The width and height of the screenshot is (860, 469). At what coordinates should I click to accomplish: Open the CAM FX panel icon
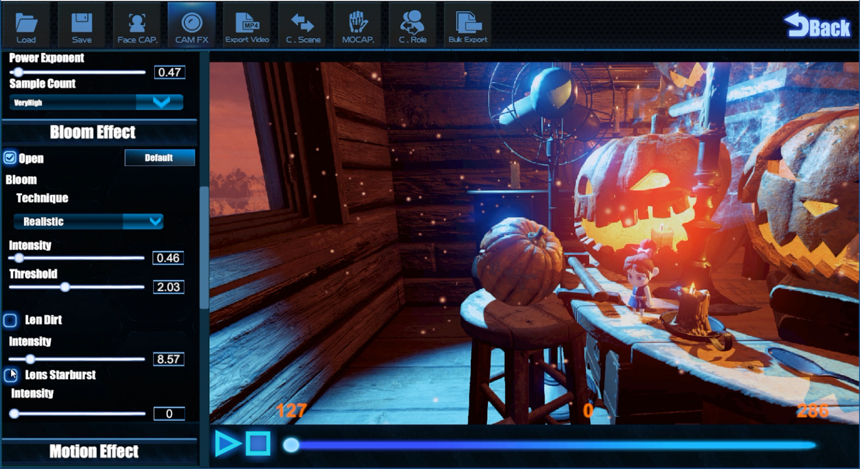click(x=191, y=24)
